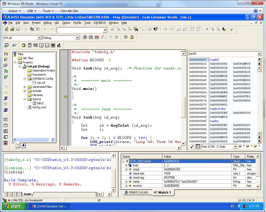Open the DSP/BIOS menu
Screen dimensions: 266x212
click(x=99, y=23)
